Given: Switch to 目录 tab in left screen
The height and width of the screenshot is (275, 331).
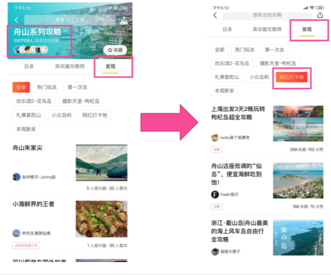Looking at the screenshot, I should click(29, 66).
